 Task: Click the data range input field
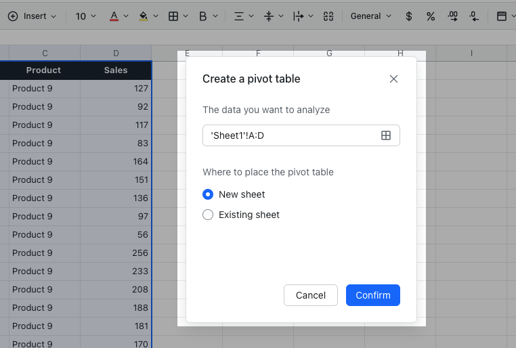291,135
